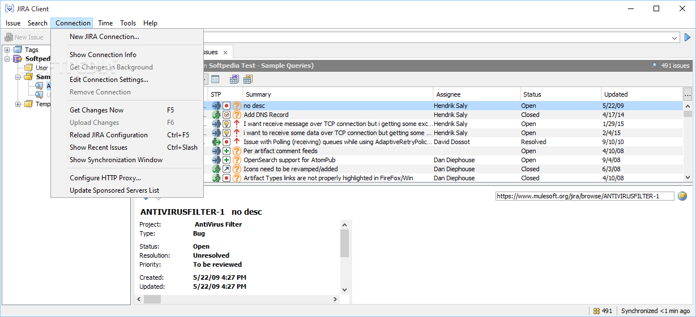The image size is (696, 317).
Task: Click the search query input box
Action: [x=436, y=37]
